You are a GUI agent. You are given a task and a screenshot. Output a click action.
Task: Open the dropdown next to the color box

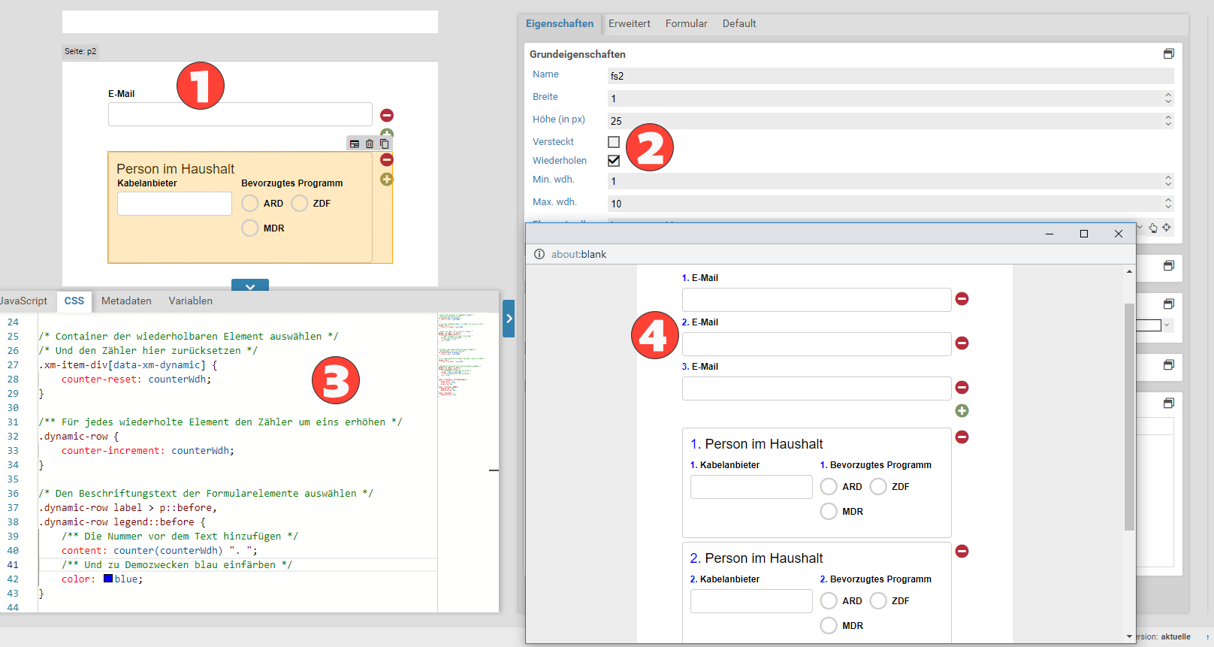pos(1167,325)
